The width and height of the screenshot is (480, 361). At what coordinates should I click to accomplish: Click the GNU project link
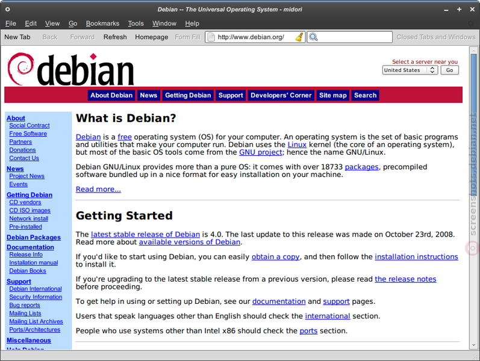261,152
